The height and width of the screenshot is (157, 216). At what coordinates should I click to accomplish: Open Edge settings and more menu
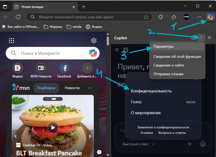(199, 17)
